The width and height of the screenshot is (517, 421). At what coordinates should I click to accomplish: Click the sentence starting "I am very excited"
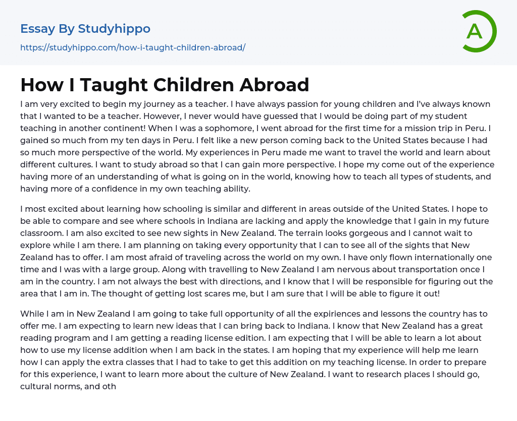[x=101, y=104]
